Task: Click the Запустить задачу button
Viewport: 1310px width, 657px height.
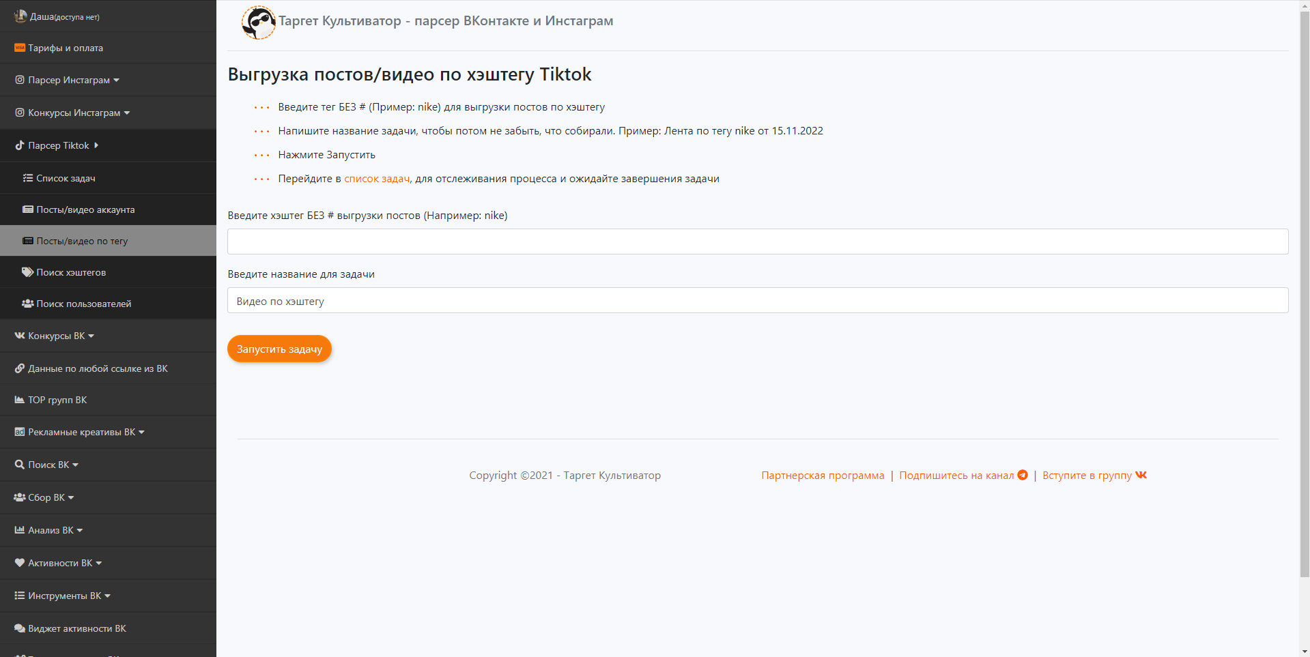Action: click(x=279, y=349)
